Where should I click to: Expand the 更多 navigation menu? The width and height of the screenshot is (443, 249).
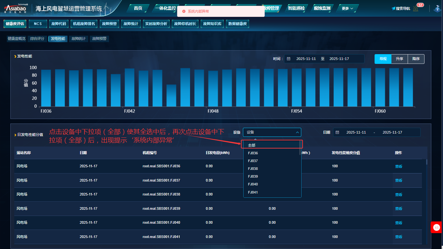[347, 8]
